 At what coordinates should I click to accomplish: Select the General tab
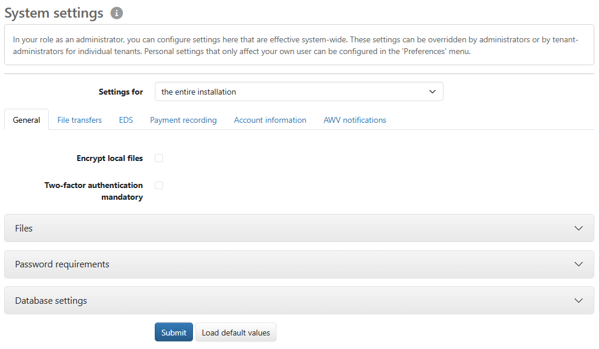tap(26, 120)
